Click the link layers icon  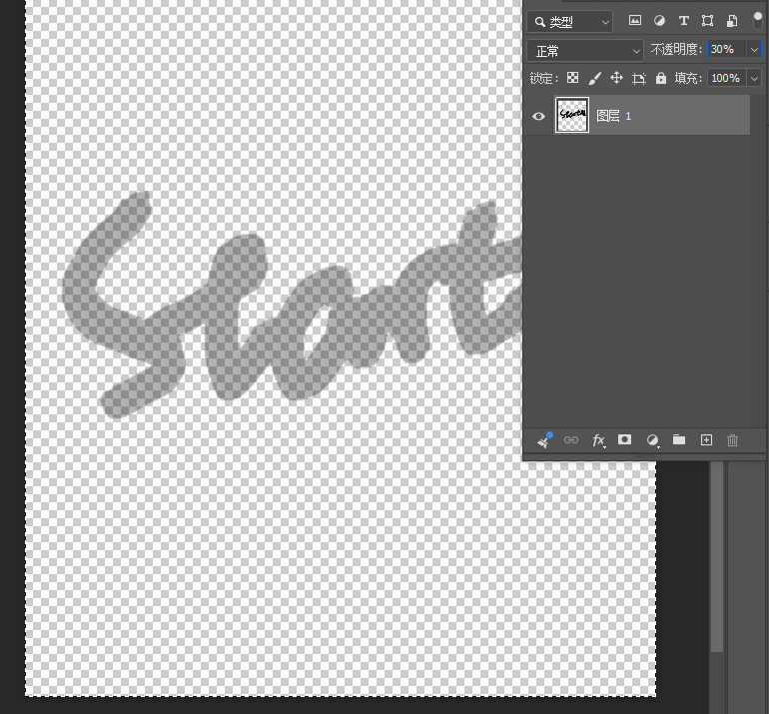coord(571,439)
